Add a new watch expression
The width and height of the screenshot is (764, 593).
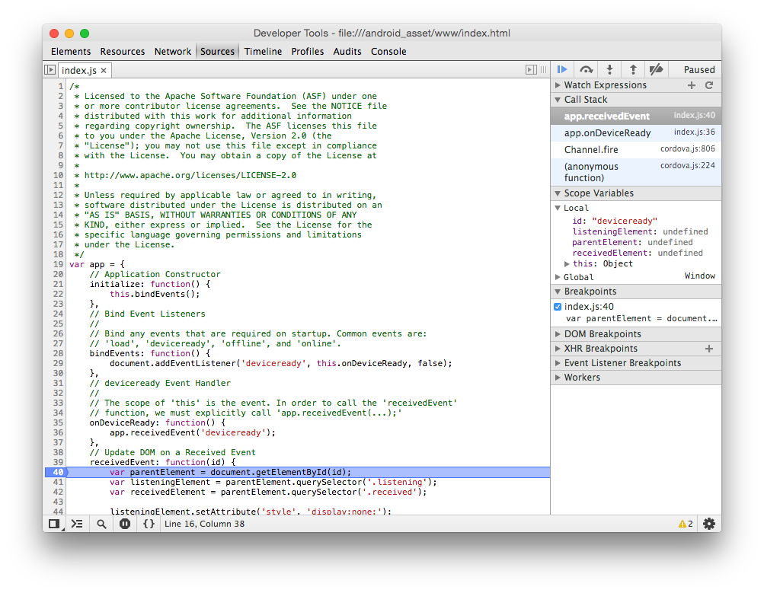[x=692, y=85]
